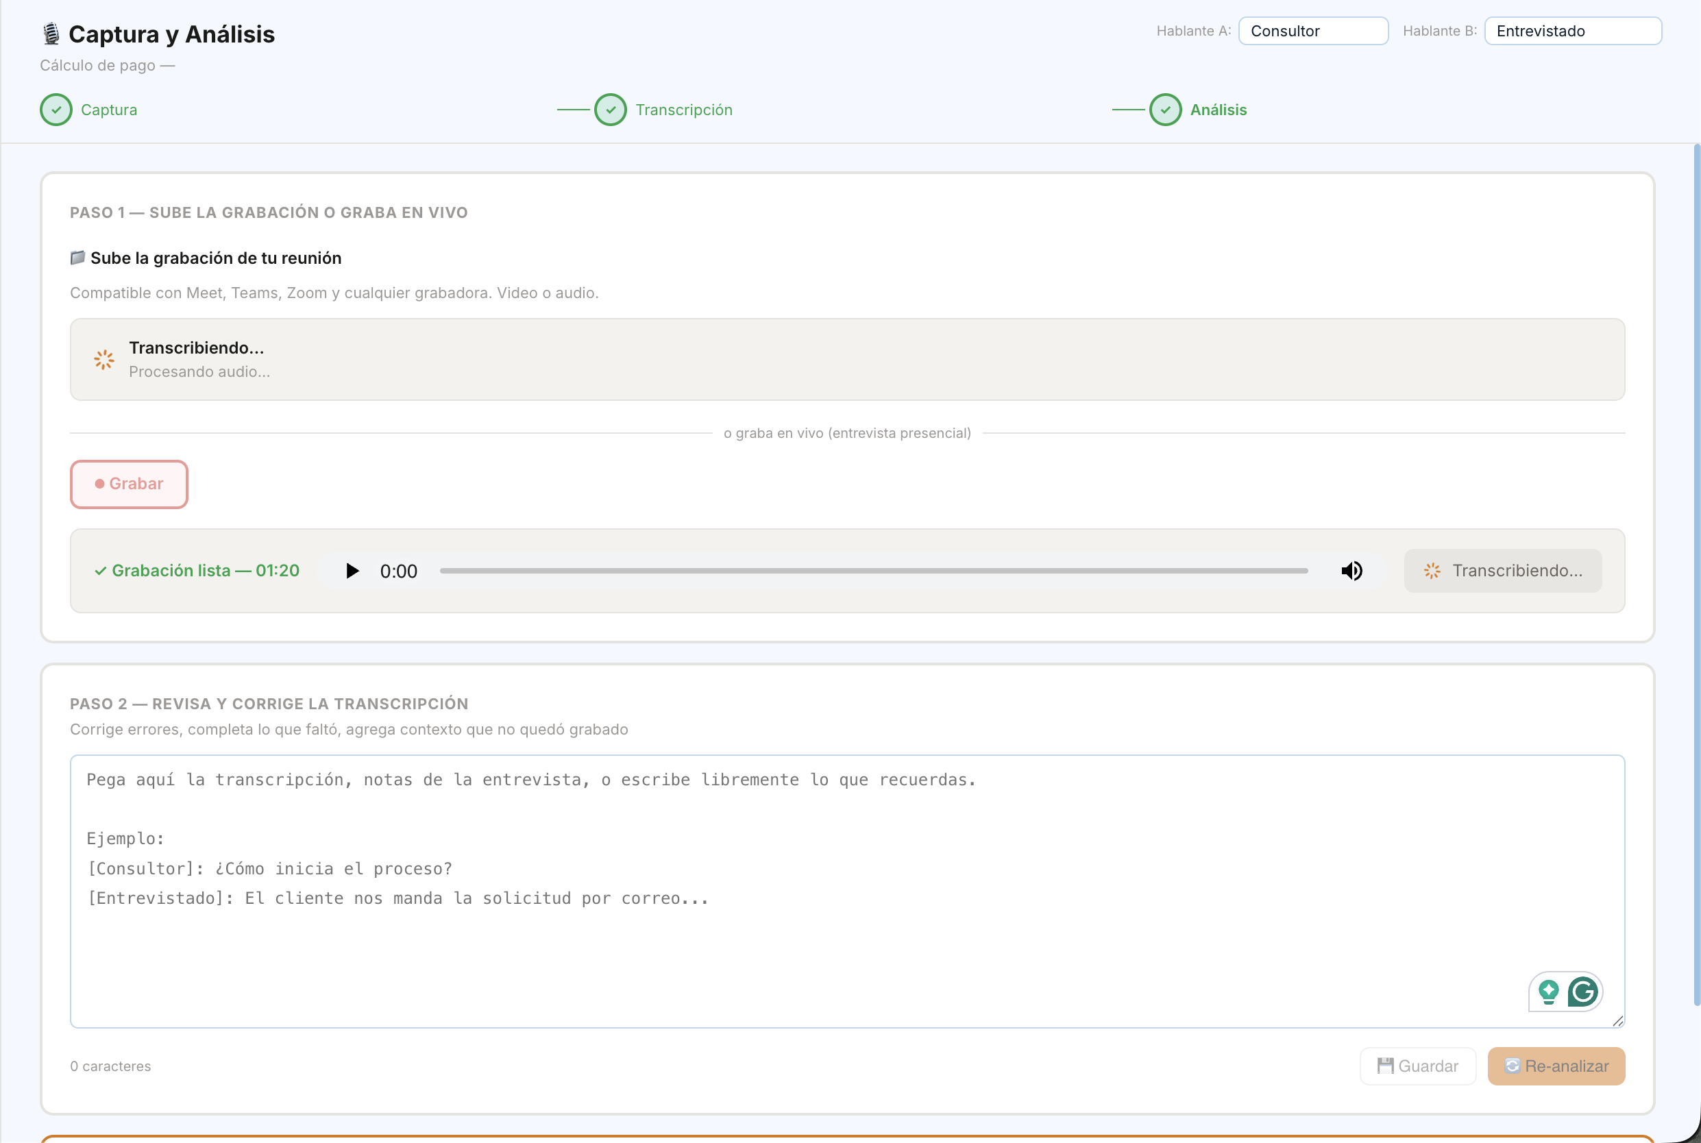Start live recording with Grabar button
The width and height of the screenshot is (1701, 1143).
[129, 484]
